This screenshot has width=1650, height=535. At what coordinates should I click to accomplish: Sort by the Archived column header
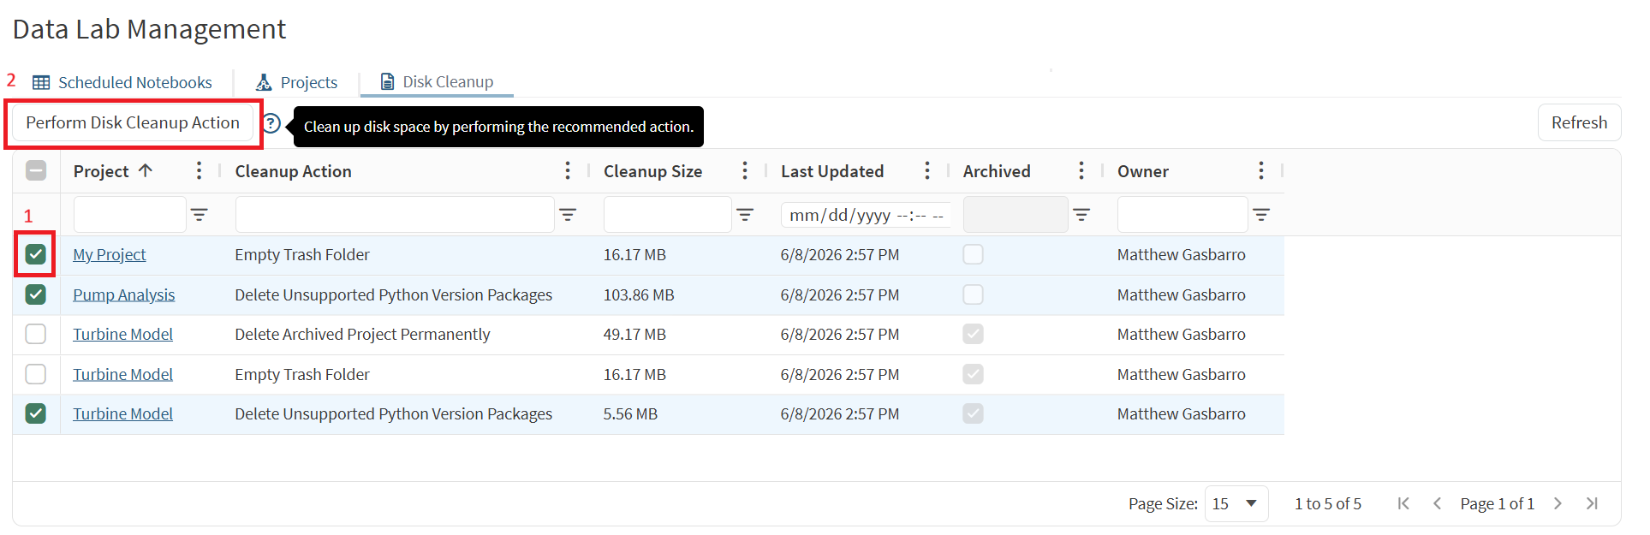997,171
